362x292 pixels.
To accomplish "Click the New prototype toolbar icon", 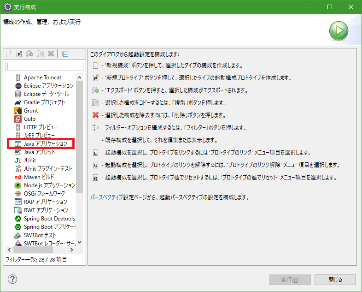I will point(19,54).
